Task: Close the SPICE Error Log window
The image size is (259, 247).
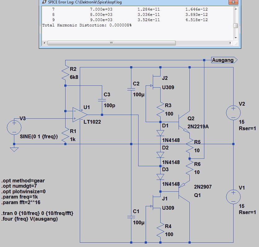Action: [233, 2]
